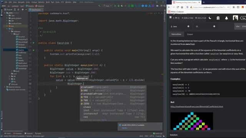The height and width of the screenshot is (138, 246).
Task: Hide the Project panel with the minus icon
Action: coord(26,10)
